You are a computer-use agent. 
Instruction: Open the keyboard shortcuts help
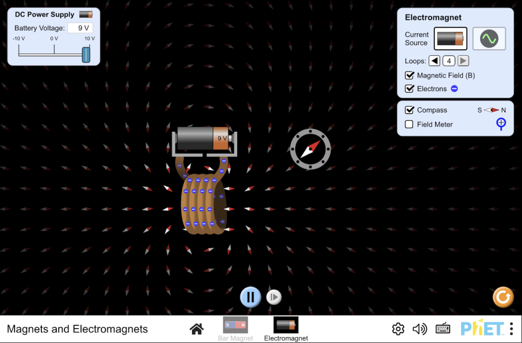[x=443, y=329]
